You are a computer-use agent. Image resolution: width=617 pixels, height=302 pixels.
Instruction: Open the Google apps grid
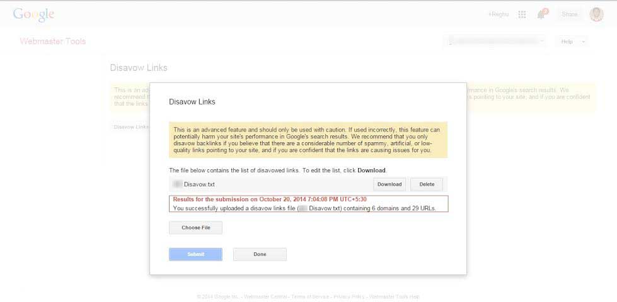click(x=522, y=14)
